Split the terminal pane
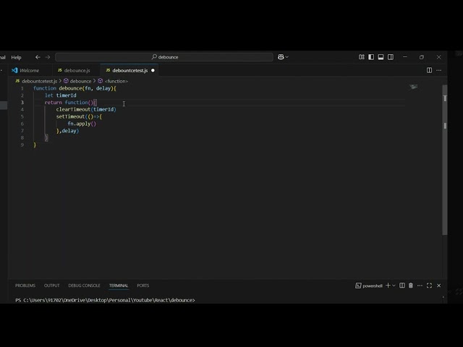This screenshot has height=347, width=463. [402, 286]
